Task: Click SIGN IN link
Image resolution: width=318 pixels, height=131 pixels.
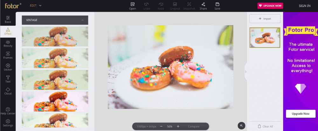Action: [305, 6]
